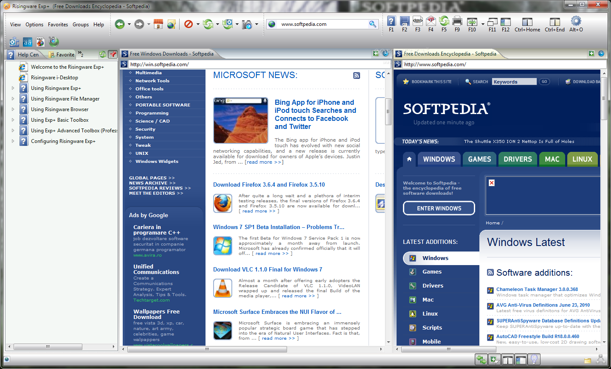Click the F10 width arrows icon
Screen dimensions: 611x369
(x=472, y=21)
